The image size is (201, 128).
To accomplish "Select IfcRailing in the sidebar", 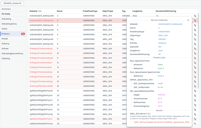I will point(6,59).
